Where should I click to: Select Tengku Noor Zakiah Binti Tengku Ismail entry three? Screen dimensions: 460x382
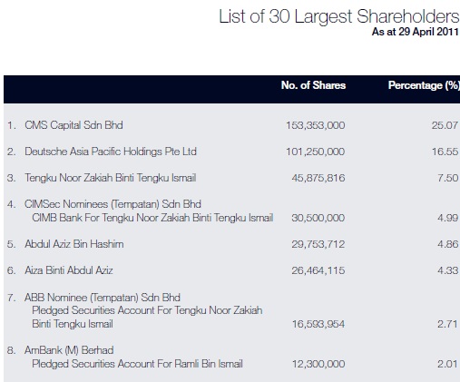click(x=111, y=178)
